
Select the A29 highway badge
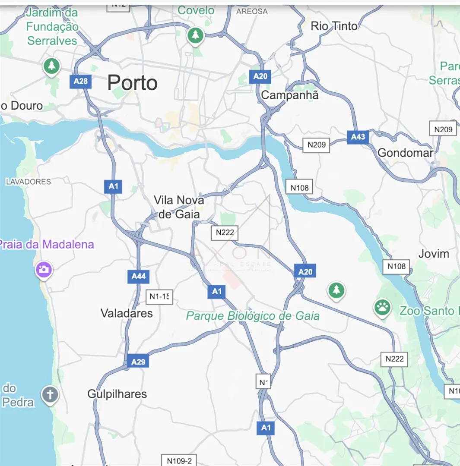pyautogui.click(x=138, y=362)
